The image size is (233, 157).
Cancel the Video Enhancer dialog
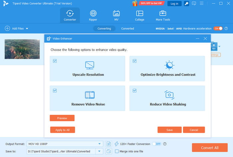(194, 130)
